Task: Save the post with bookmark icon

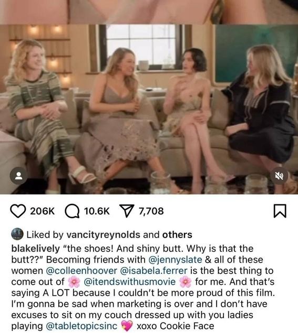Action: pyautogui.click(x=280, y=211)
